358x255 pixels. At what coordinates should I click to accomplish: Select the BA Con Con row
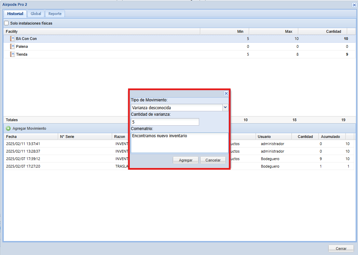coord(179,39)
